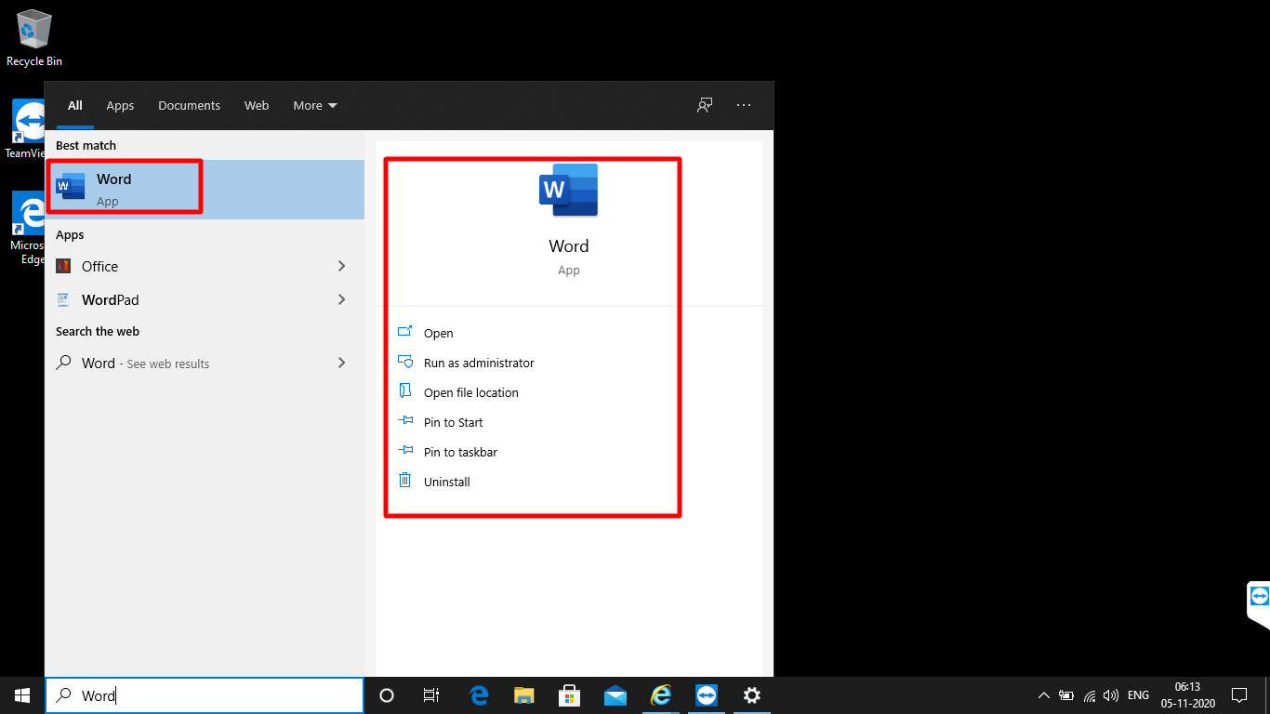Open the clock showing 06:13
This screenshot has height=714, width=1270.
point(1187,695)
